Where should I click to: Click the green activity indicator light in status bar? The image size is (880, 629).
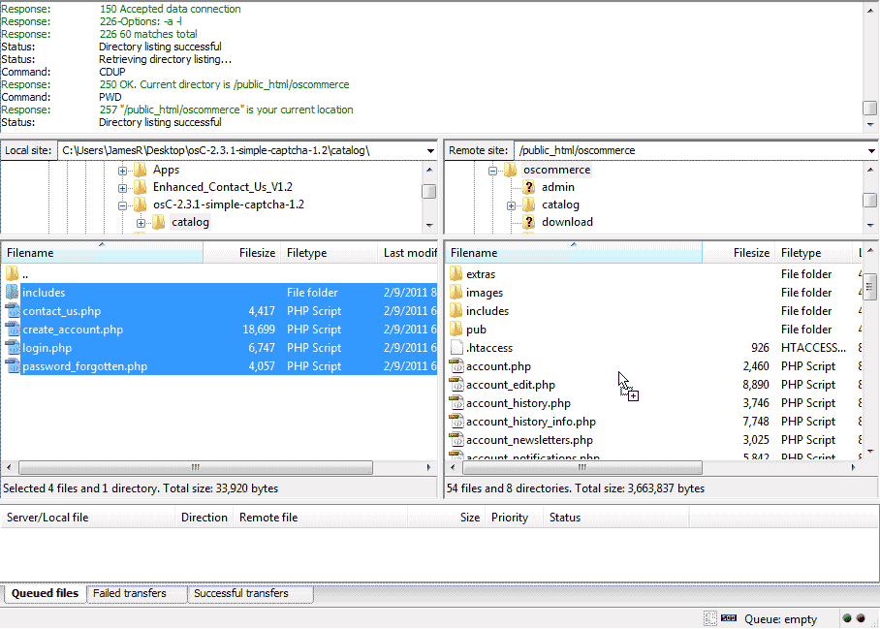pyautogui.click(x=847, y=618)
